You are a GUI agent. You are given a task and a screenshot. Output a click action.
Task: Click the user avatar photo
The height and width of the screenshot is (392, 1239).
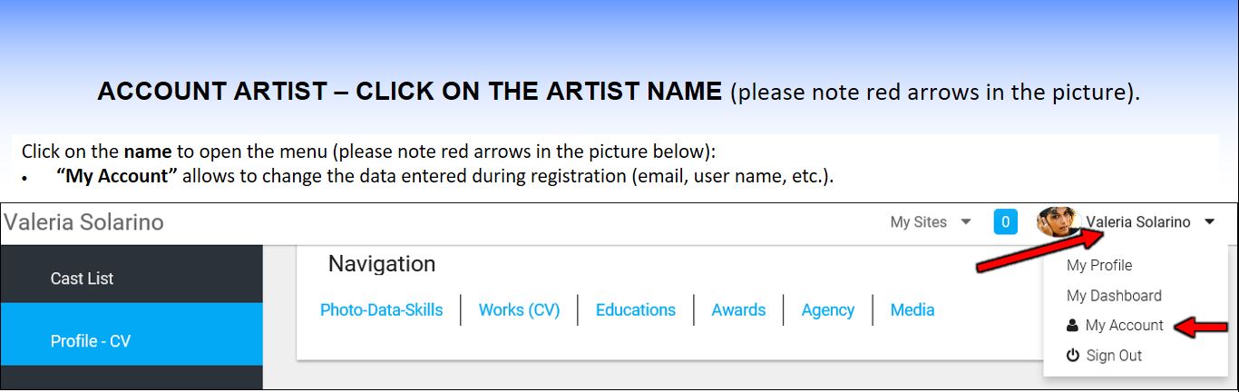pyautogui.click(x=1058, y=222)
